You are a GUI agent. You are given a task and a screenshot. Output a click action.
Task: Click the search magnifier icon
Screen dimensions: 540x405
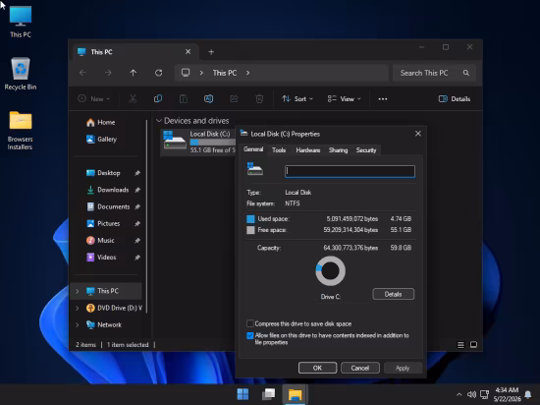[x=466, y=73]
